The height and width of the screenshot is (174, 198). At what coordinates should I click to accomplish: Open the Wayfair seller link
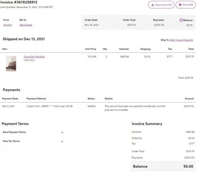[8, 25]
